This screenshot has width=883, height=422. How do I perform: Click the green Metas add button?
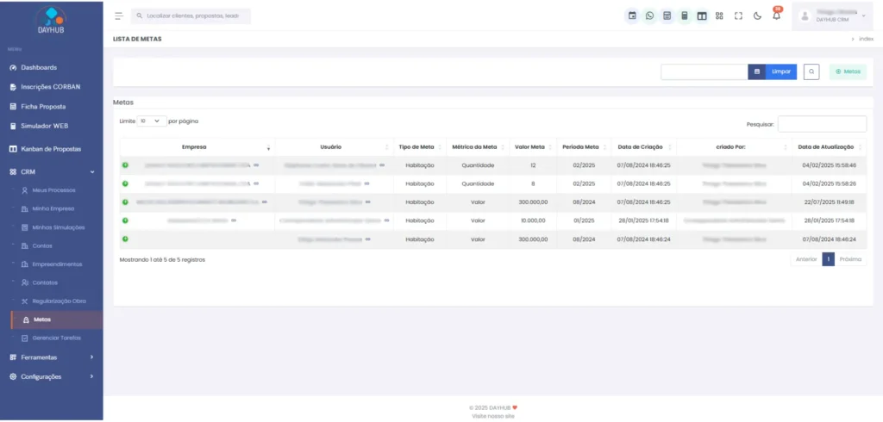pyautogui.click(x=848, y=72)
